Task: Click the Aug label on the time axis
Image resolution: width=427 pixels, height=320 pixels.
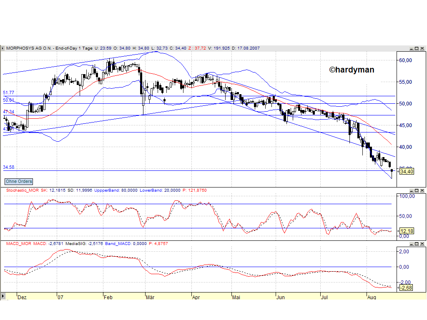Action: pos(371,297)
